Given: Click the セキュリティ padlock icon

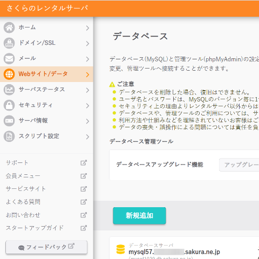Looking at the screenshot, I should (x=9, y=105).
